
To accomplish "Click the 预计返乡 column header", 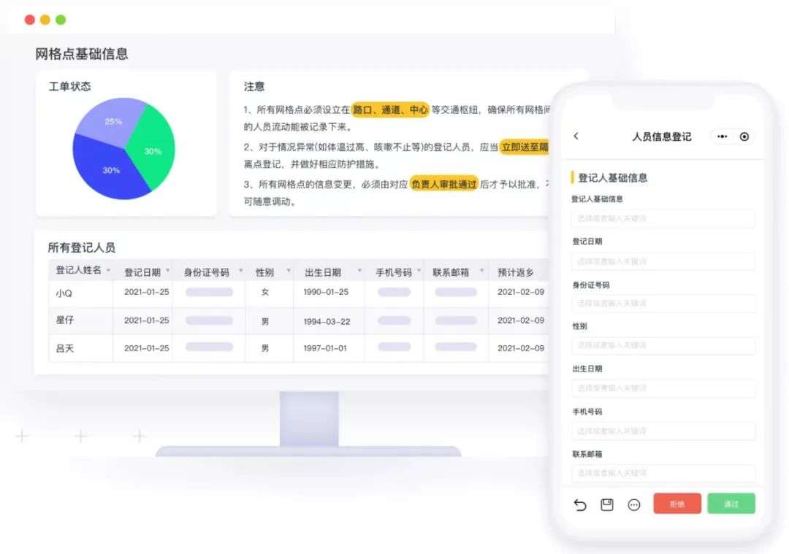I will pos(515,272).
